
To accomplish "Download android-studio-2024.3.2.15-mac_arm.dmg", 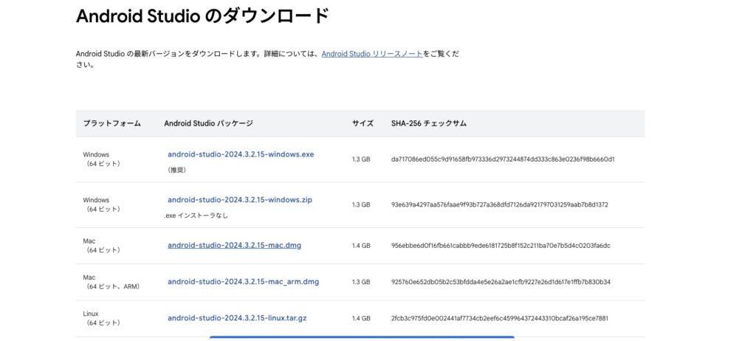I will click(243, 281).
